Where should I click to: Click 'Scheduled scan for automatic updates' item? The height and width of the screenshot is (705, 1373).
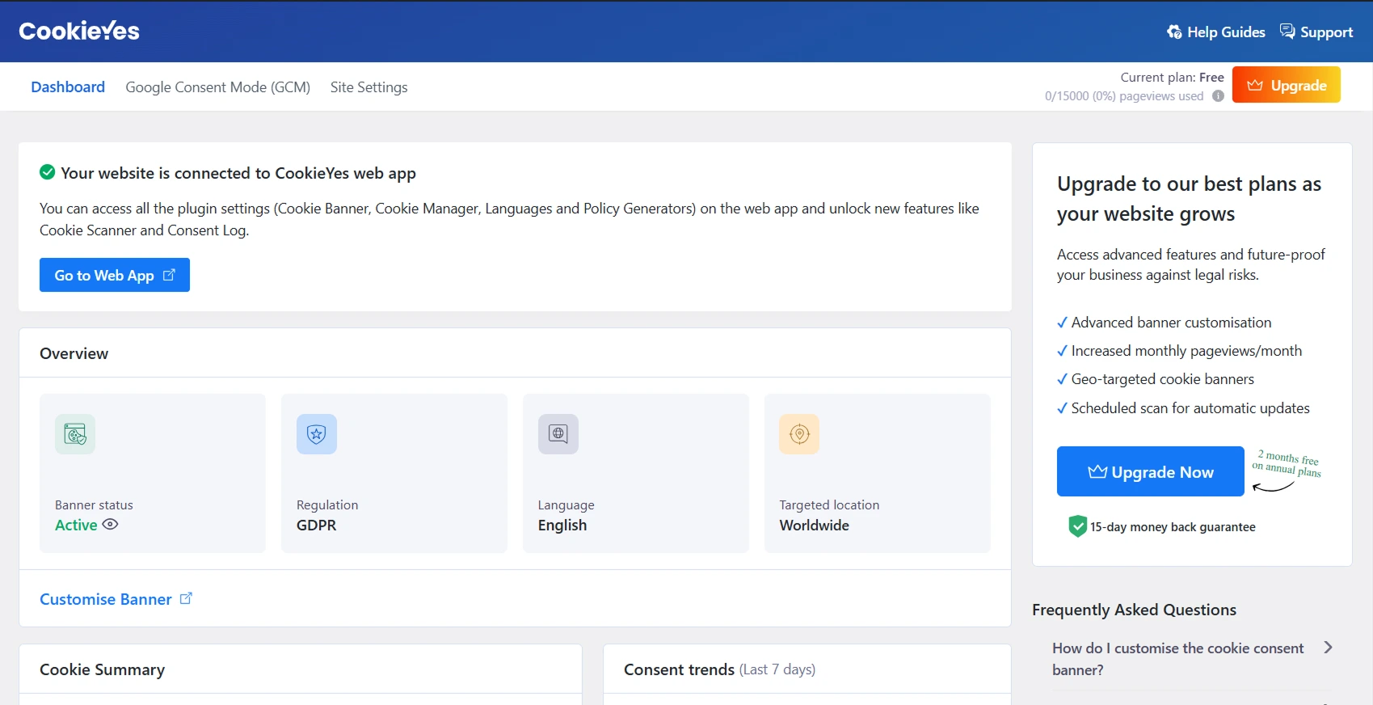(x=1183, y=408)
